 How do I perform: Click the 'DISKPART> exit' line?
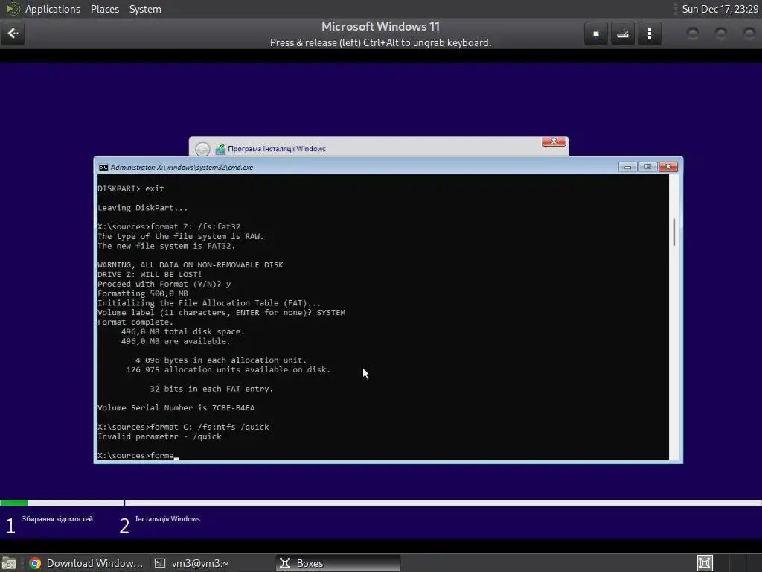(x=131, y=188)
